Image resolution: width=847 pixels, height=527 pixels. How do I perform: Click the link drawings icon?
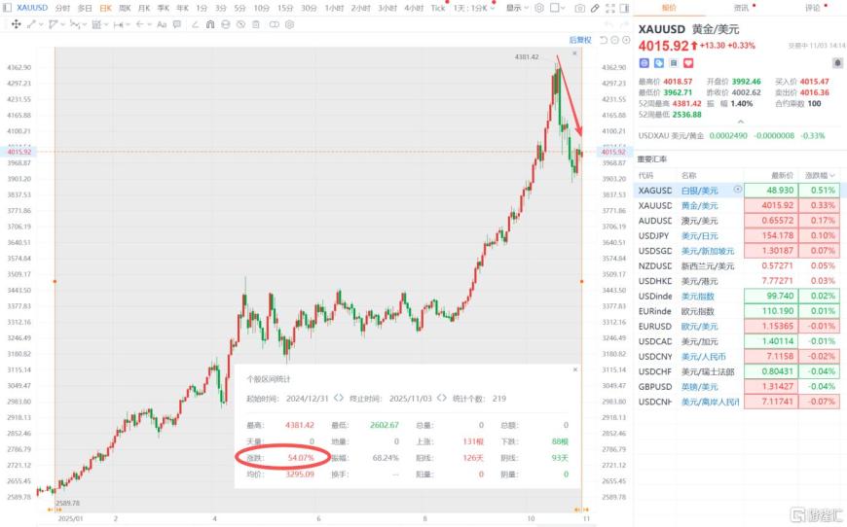275,24
